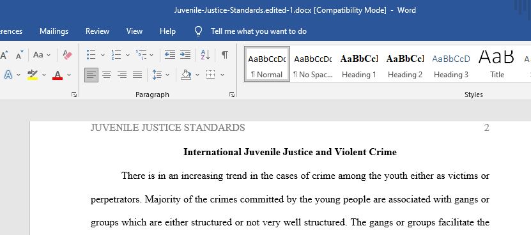The width and height of the screenshot is (531, 235).
Task: Switch to the View tab
Action: [x=134, y=31]
